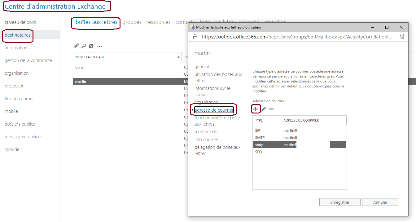Add a new email address with plus icon

256,109
